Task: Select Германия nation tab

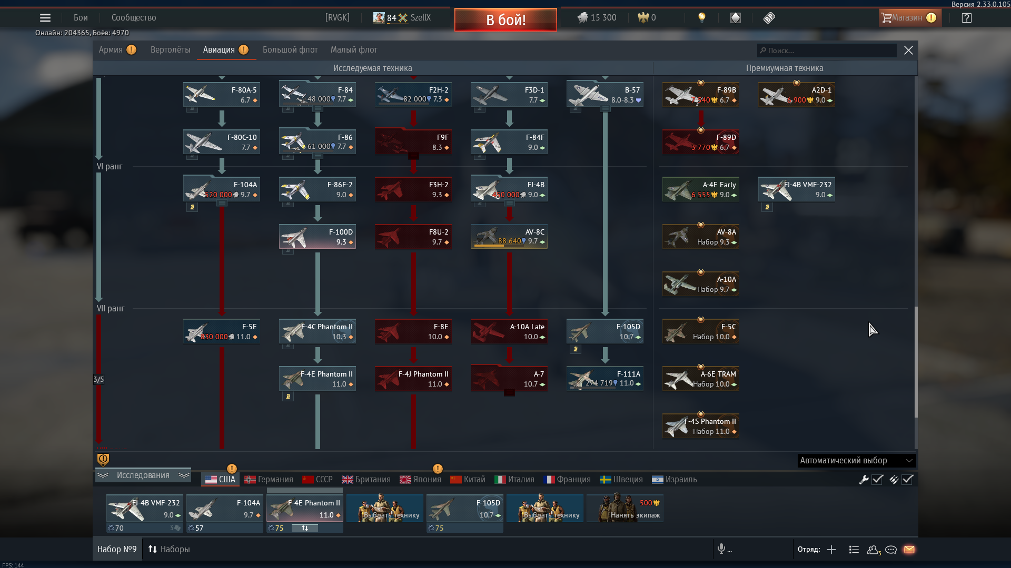Action: click(x=269, y=479)
